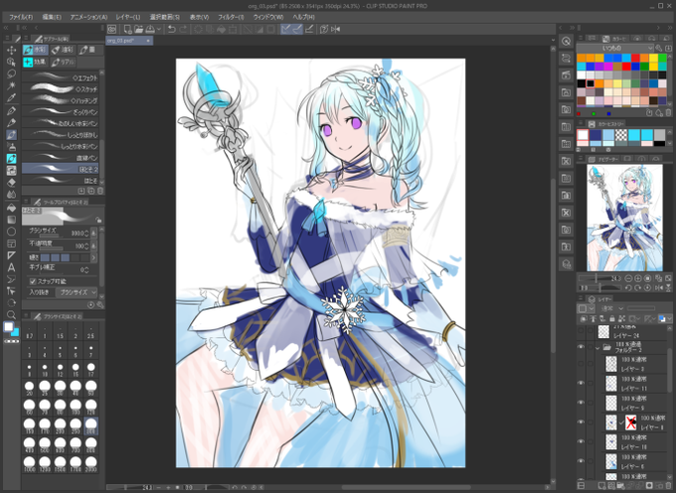Click the delete color trash icon in color set
Screen dimensions: 676x493
(668, 113)
